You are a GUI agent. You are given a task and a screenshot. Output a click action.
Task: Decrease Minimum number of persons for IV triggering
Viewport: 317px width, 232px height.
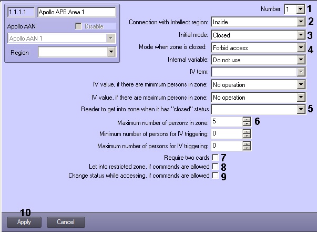(x=247, y=136)
